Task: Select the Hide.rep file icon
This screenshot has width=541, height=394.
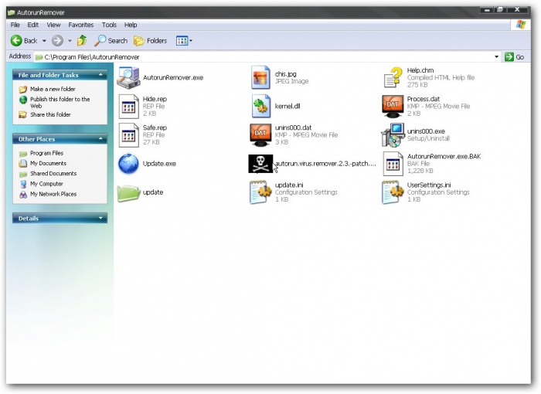Action: click(128, 107)
